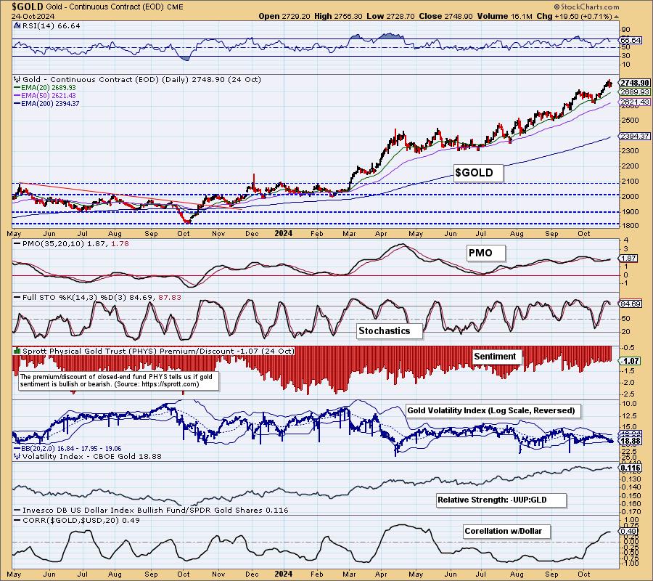The width and height of the screenshot is (653, 581).
Task: Click the candlestick icon beside Gold - Continuous Contract legend
Action: point(17,79)
